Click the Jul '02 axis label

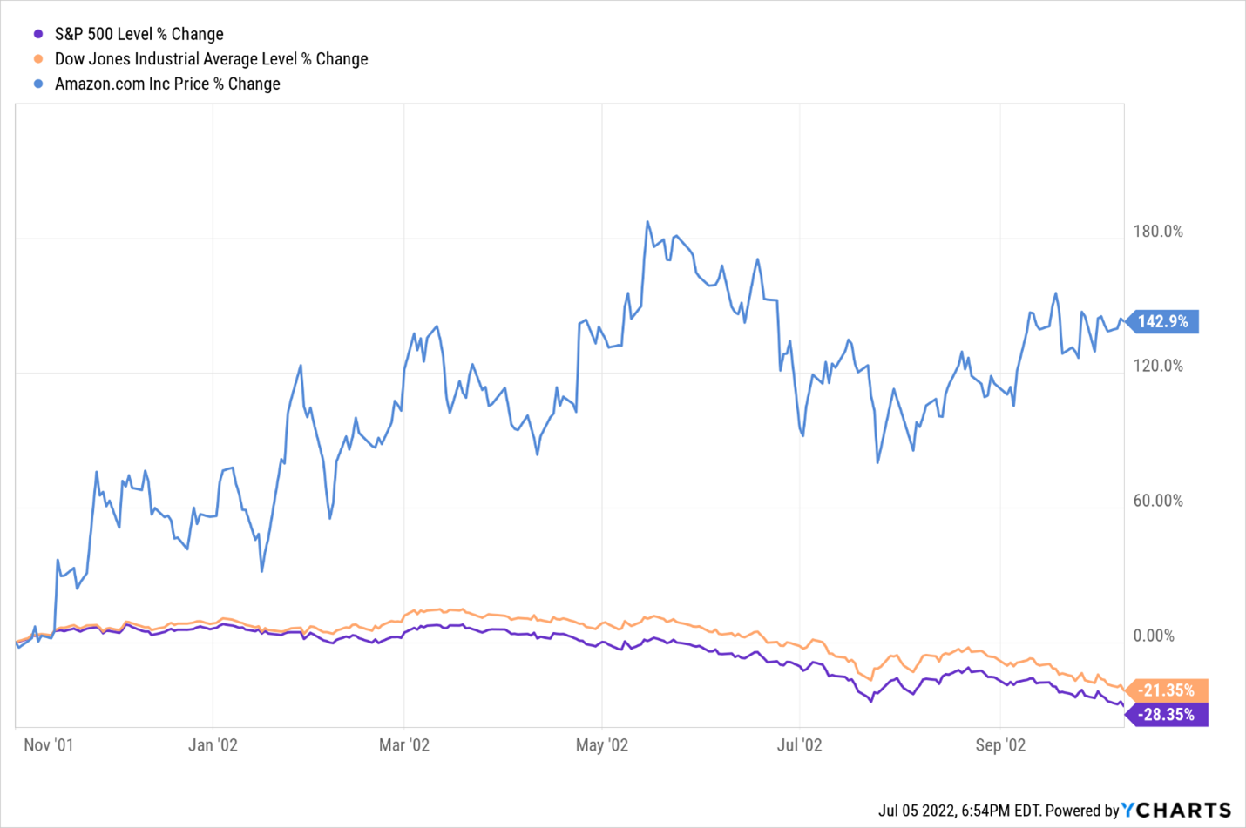800,745
